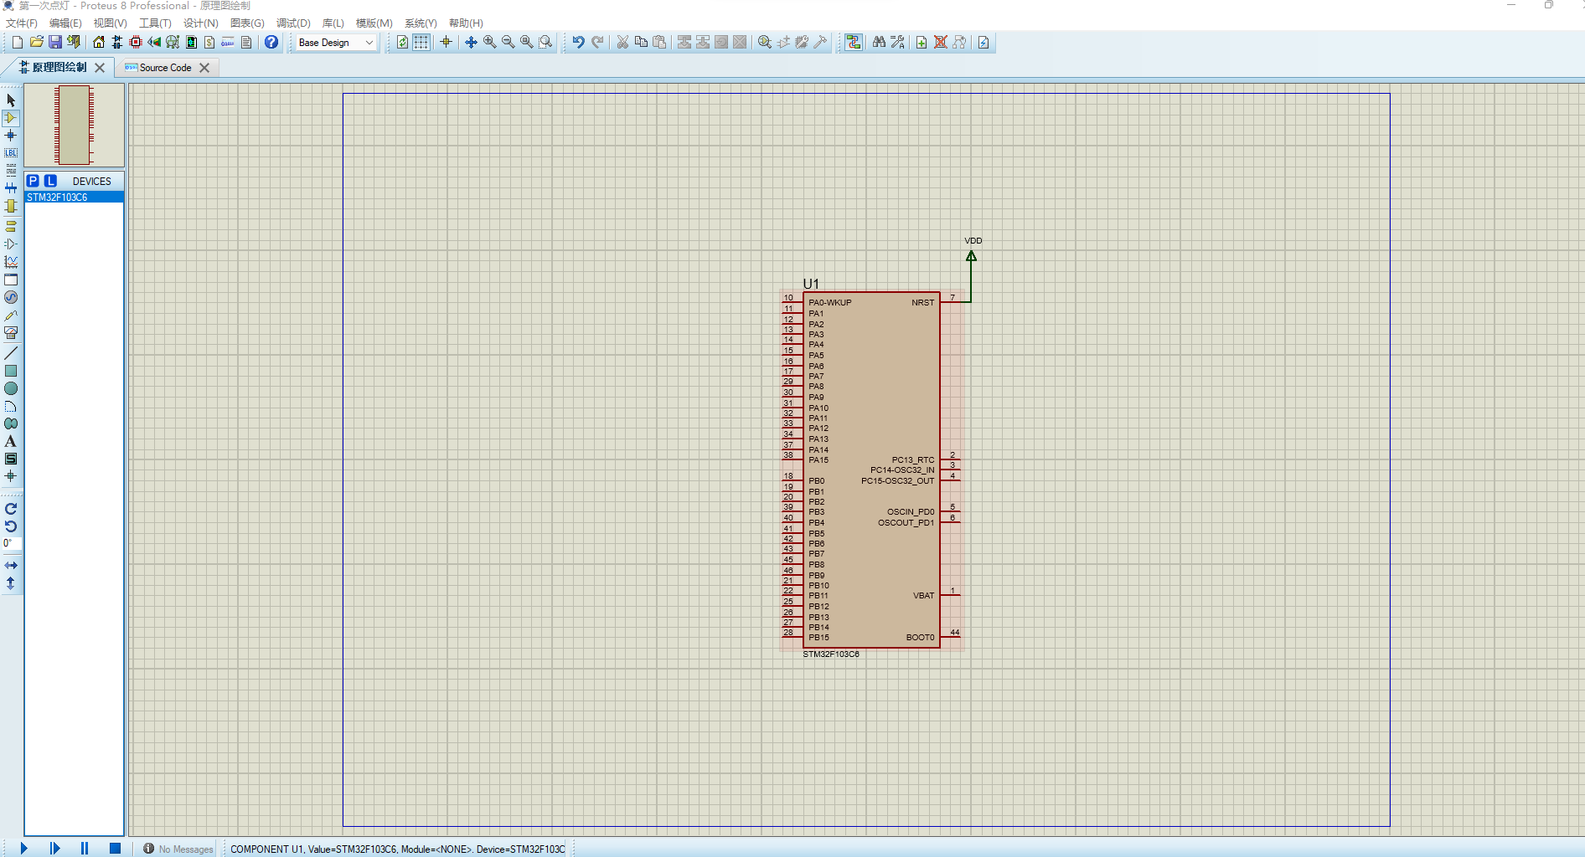Flip the selection horizontally
1585x857 pixels.
11,565
